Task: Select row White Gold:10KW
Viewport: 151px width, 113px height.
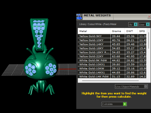Action: click(112, 68)
